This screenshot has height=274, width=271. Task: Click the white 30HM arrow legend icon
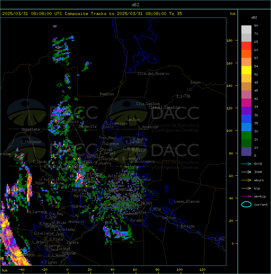tap(246, 172)
